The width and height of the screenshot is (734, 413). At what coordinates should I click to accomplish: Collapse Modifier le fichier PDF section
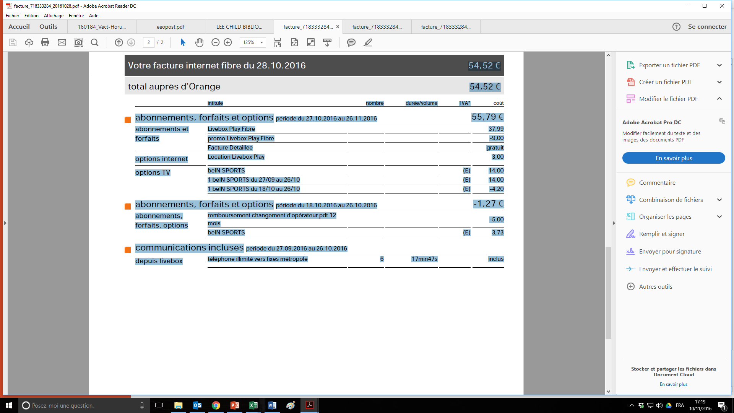coord(719,99)
